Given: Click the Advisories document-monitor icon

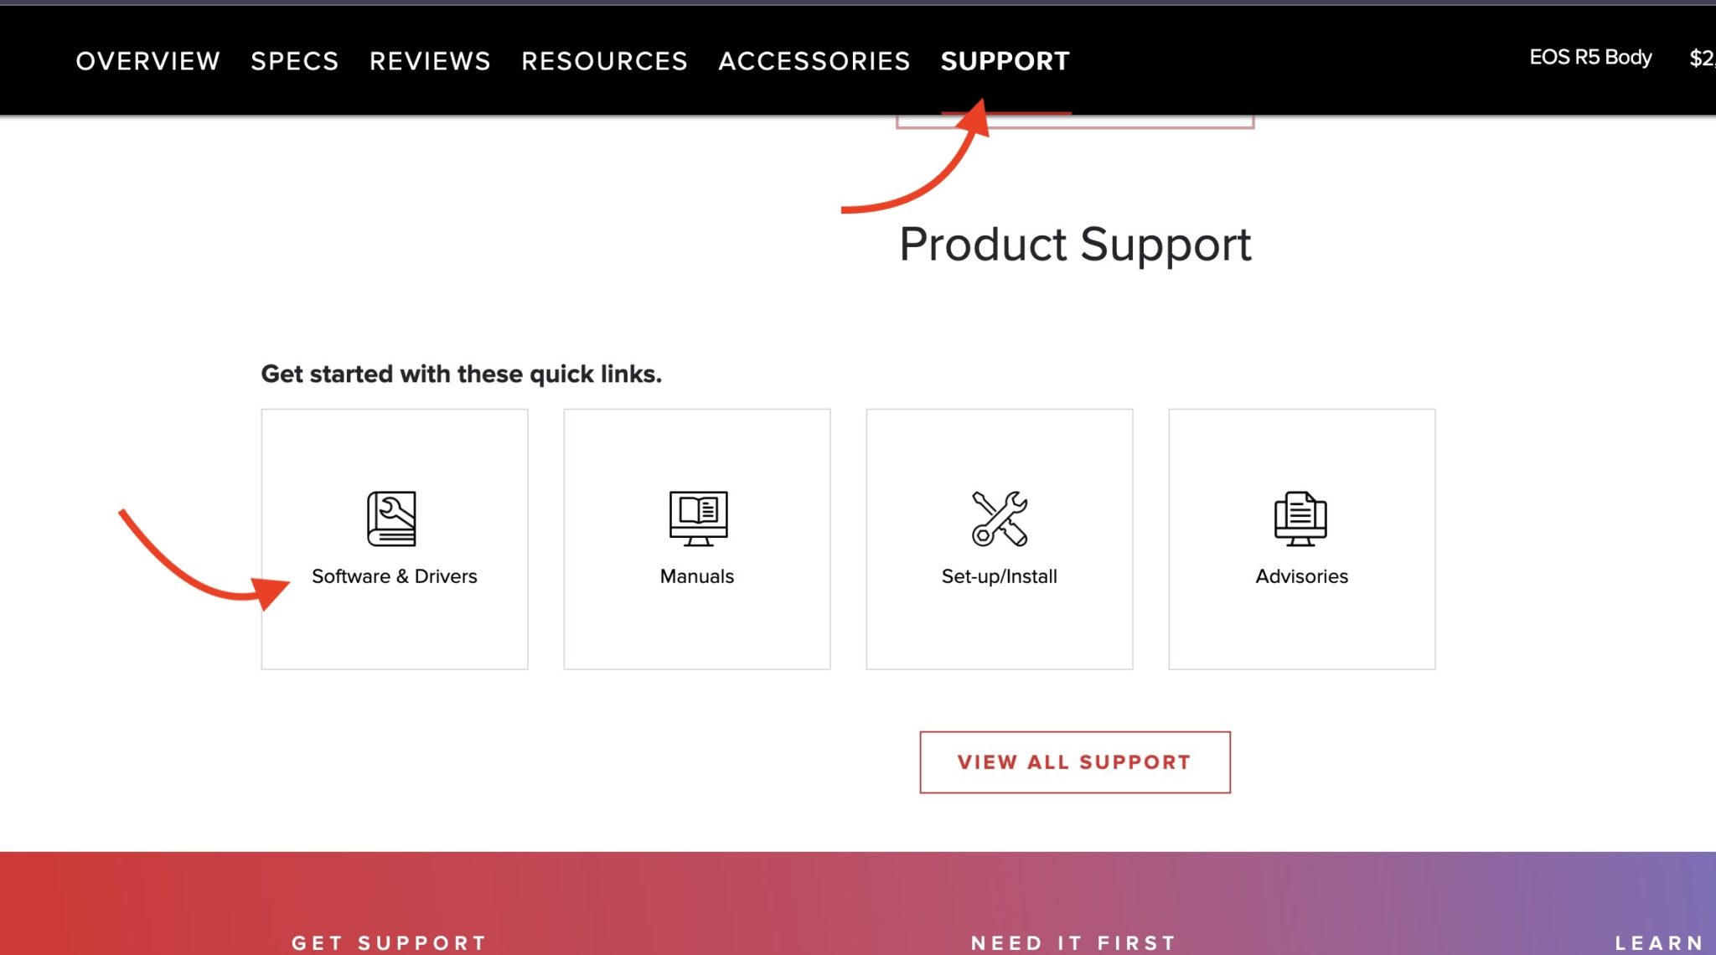Looking at the screenshot, I should click(1300, 519).
